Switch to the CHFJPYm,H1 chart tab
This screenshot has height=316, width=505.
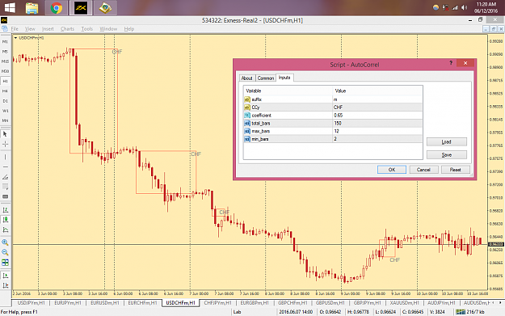217,303
